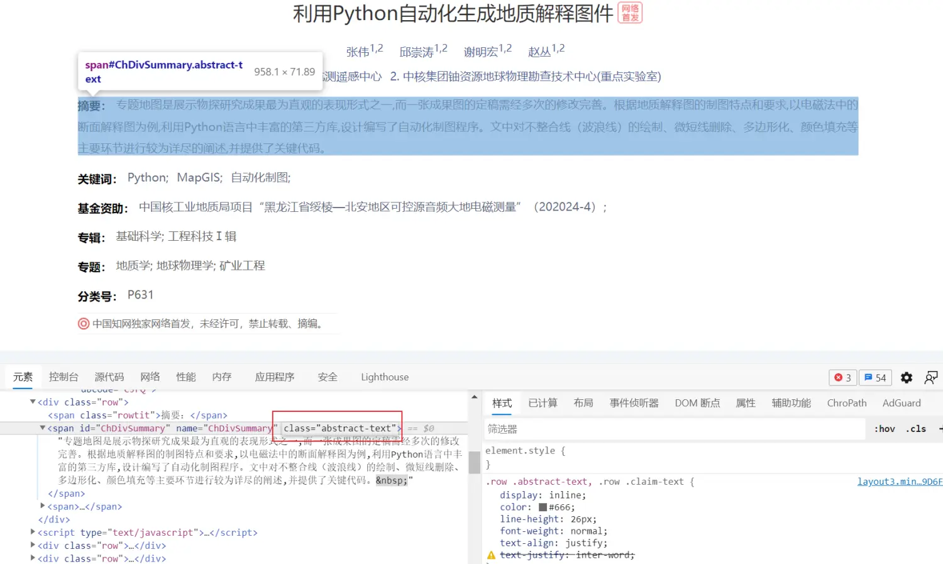Click the DOM tree vertical scrollbar thumb

click(475, 462)
